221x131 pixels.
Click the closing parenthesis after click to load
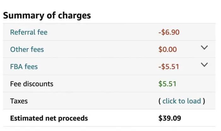[x=204, y=101]
